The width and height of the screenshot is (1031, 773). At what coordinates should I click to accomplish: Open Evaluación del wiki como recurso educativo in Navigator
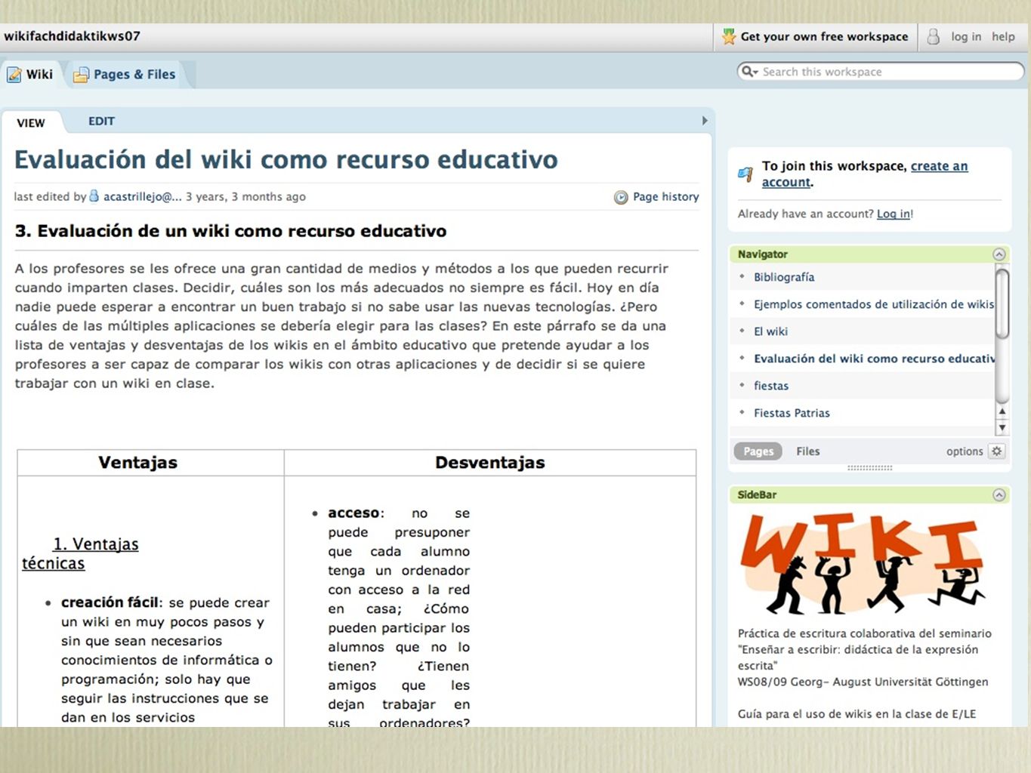point(874,359)
